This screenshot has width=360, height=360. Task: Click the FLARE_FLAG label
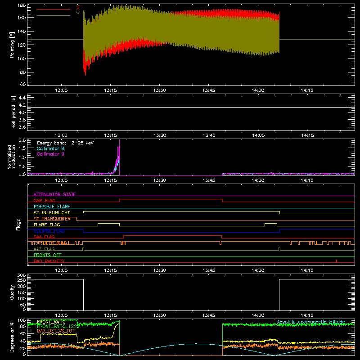pos(47,225)
